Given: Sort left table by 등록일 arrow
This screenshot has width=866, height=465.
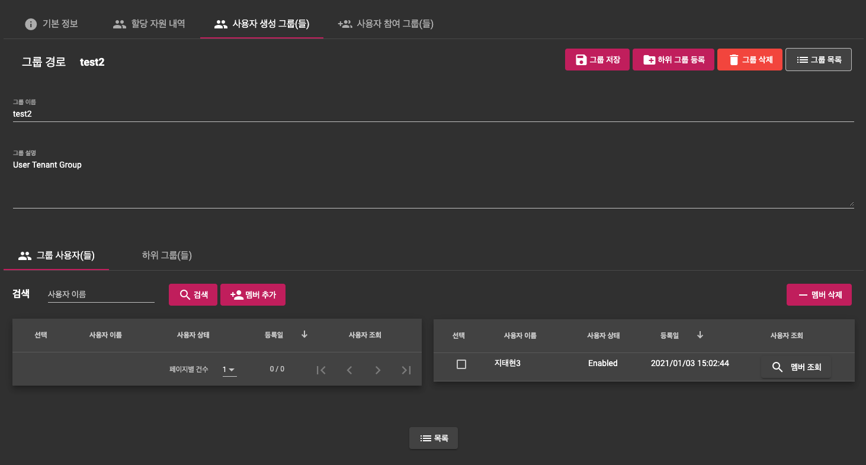Looking at the screenshot, I should click(x=304, y=335).
